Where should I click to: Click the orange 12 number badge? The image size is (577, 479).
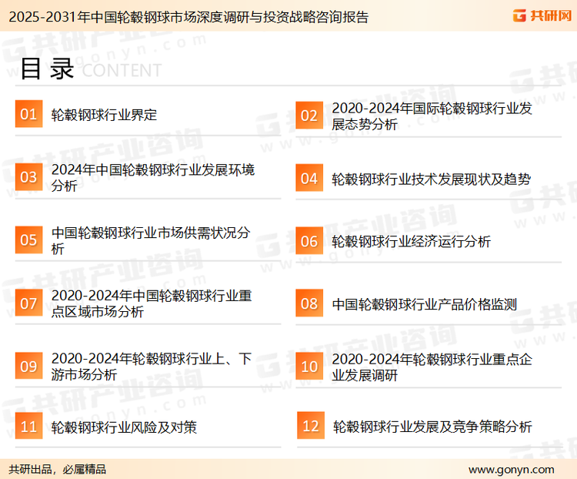point(310,427)
